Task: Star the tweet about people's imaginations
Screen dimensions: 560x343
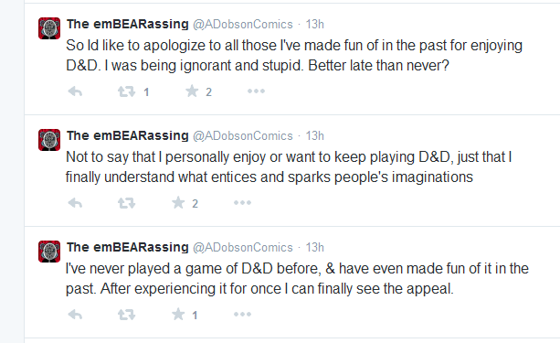Action: coord(178,203)
